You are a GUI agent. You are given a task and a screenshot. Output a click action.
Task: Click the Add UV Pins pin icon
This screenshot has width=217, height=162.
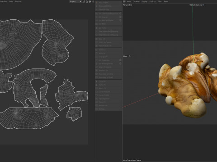tap(97, 3)
